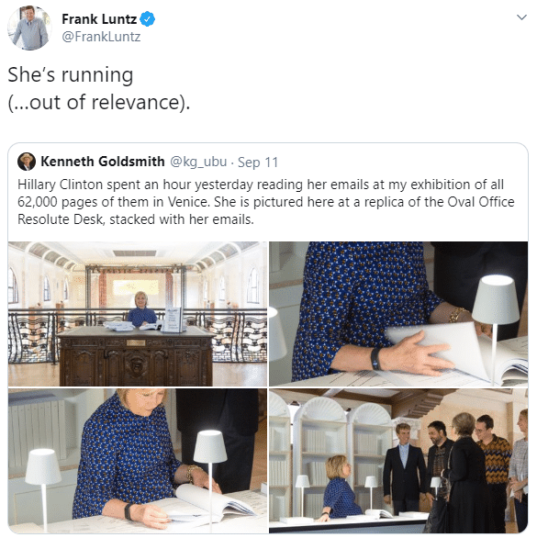Open the Sep 11 timestamp
Image resolution: width=537 pixels, height=549 pixels.
click(x=258, y=162)
